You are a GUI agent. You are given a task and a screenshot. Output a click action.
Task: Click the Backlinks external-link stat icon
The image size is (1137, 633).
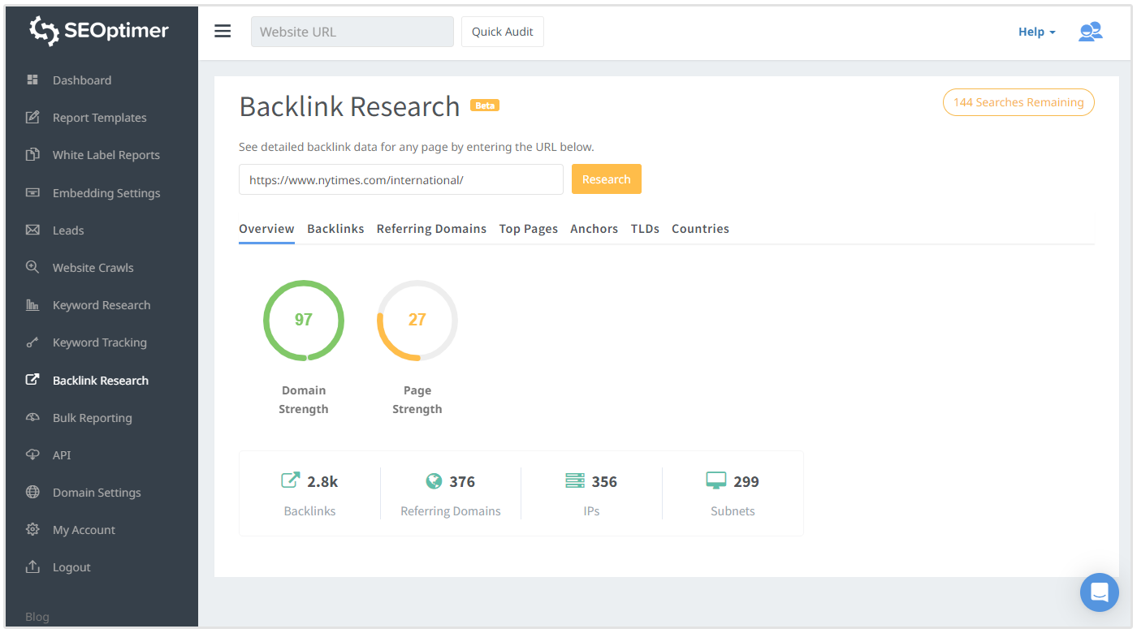[290, 480]
